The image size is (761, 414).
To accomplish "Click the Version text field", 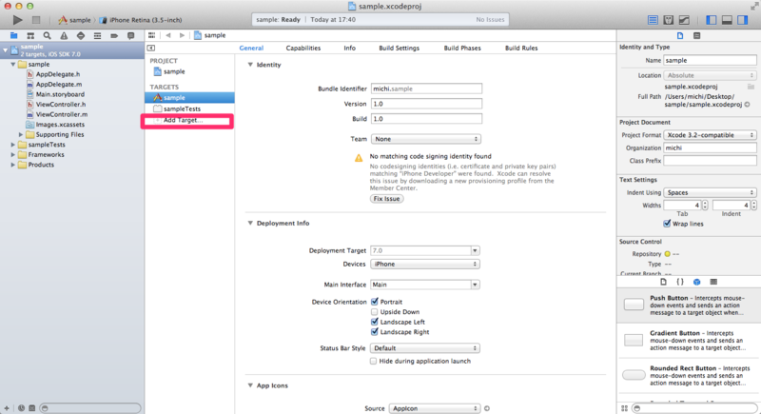I will pos(426,104).
